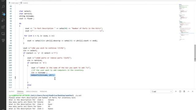The image size is (196, 110).
Task: Click the Part Description cout line 93
Action: (x=64, y=28)
